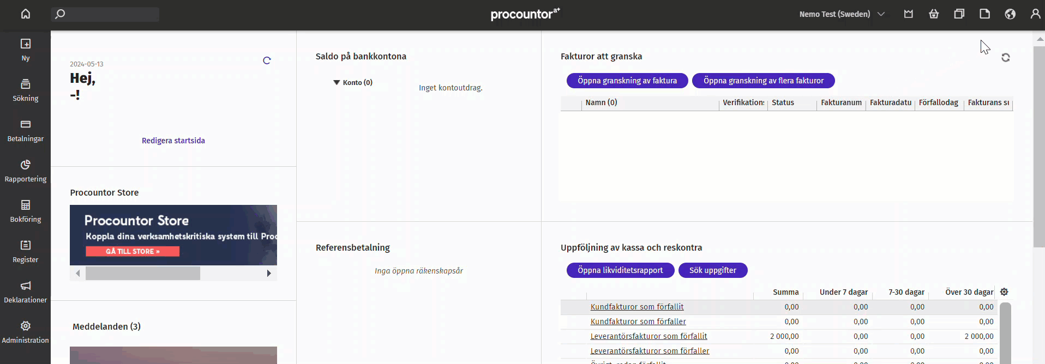Refresh the Fakturor att granska widget
Screen dimensions: 1045x364
coord(1006,57)
